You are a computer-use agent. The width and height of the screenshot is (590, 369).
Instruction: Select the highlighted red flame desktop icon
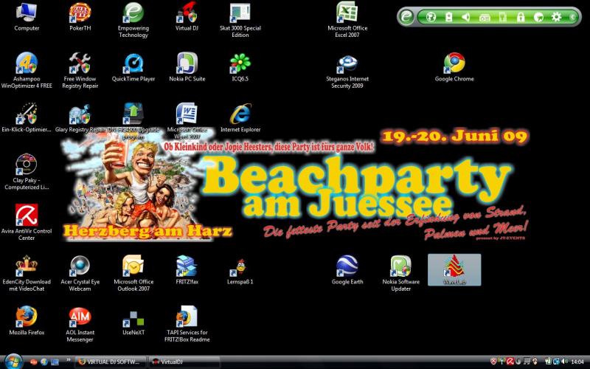pyautogui.click(x=454, y=269)
